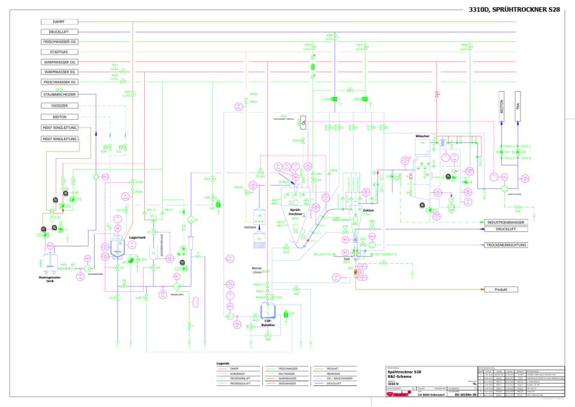Viewport: 575px width, 407px height.
Task: Select the TROCKENEINRICHTUNG outlet label
Action: 505,245
